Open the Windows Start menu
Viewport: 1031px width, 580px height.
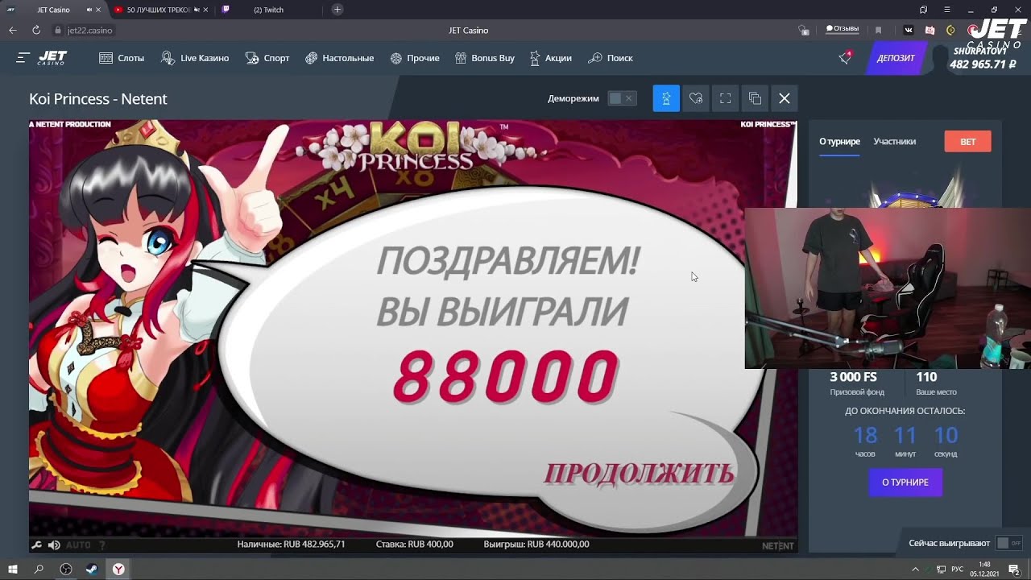[13, 569]
